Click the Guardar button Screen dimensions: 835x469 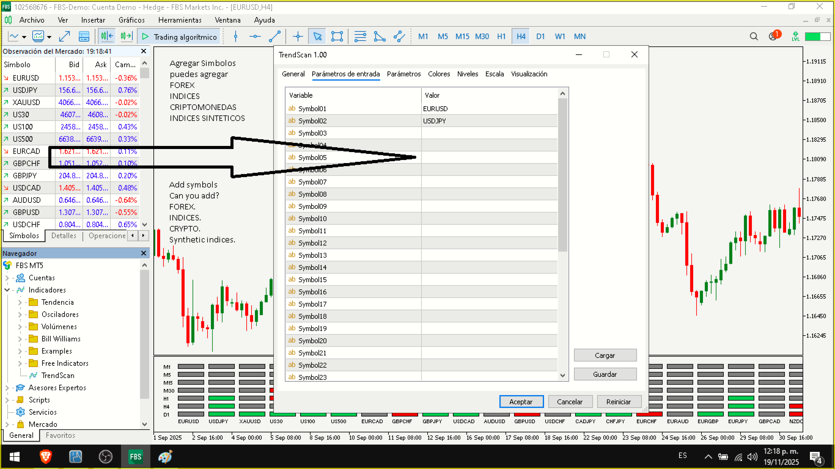click(x=605, y=374)
